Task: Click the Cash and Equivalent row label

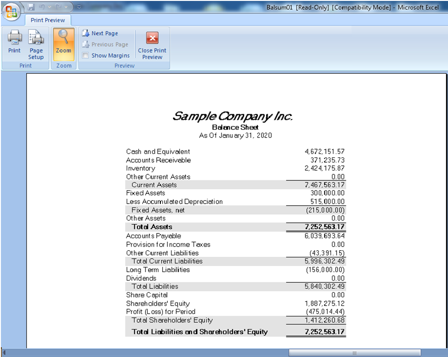Action: pyautogui.click(x=158, y=151)
